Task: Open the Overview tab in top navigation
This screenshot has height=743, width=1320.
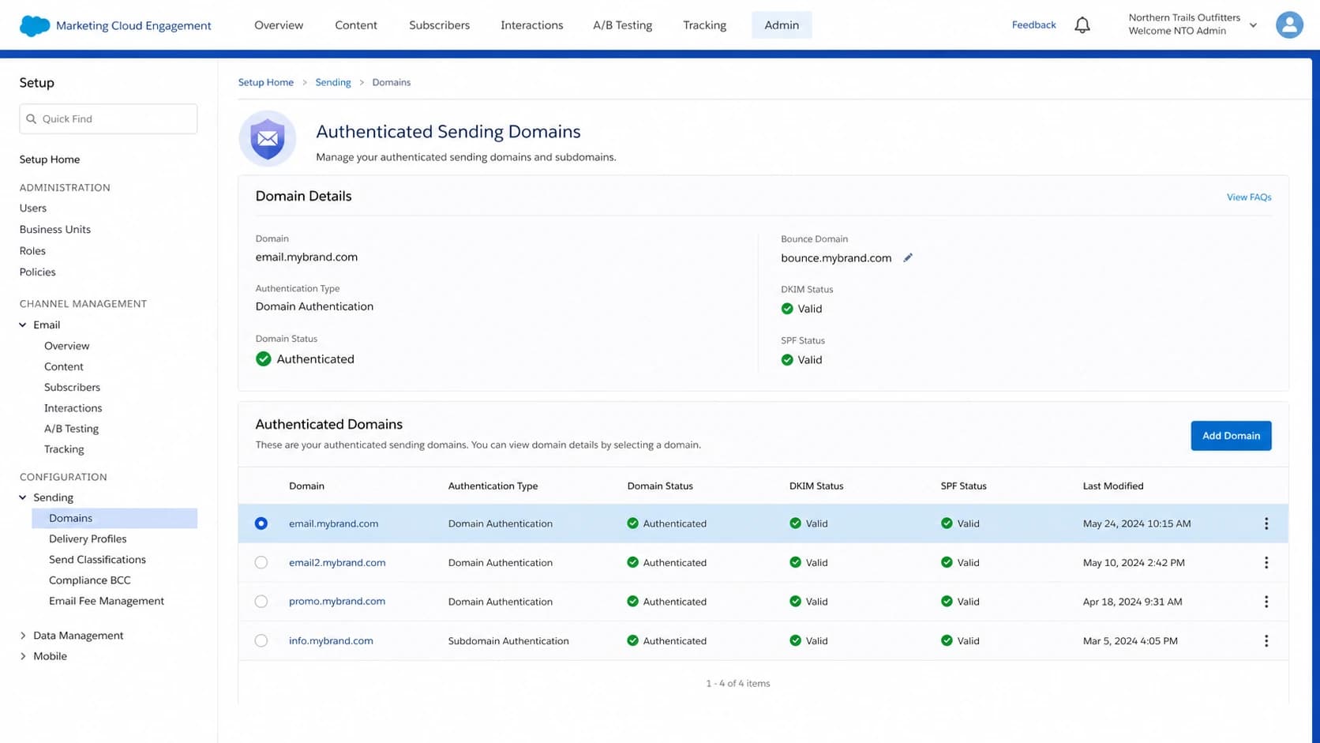Action: click(x=279, y=25)
